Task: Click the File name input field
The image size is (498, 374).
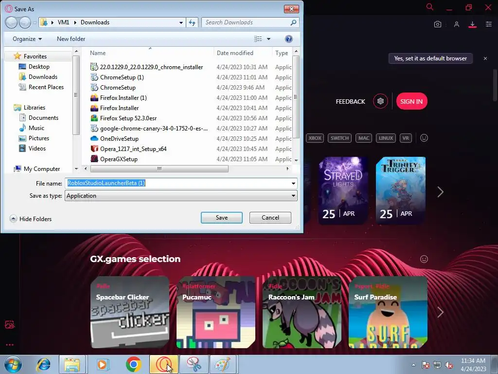Action: coord(177,183)
